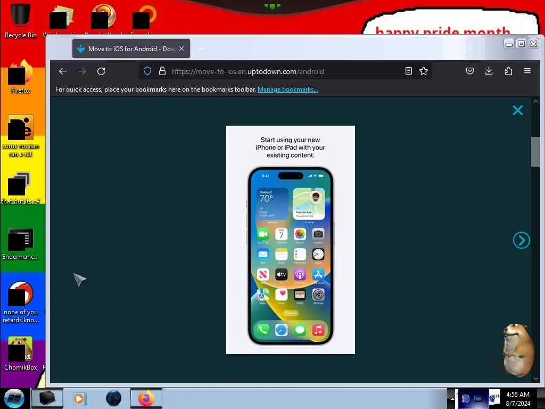545x409 pixels.
Task: Open the dark globe taskbar icon
Action: click(113, 398)
